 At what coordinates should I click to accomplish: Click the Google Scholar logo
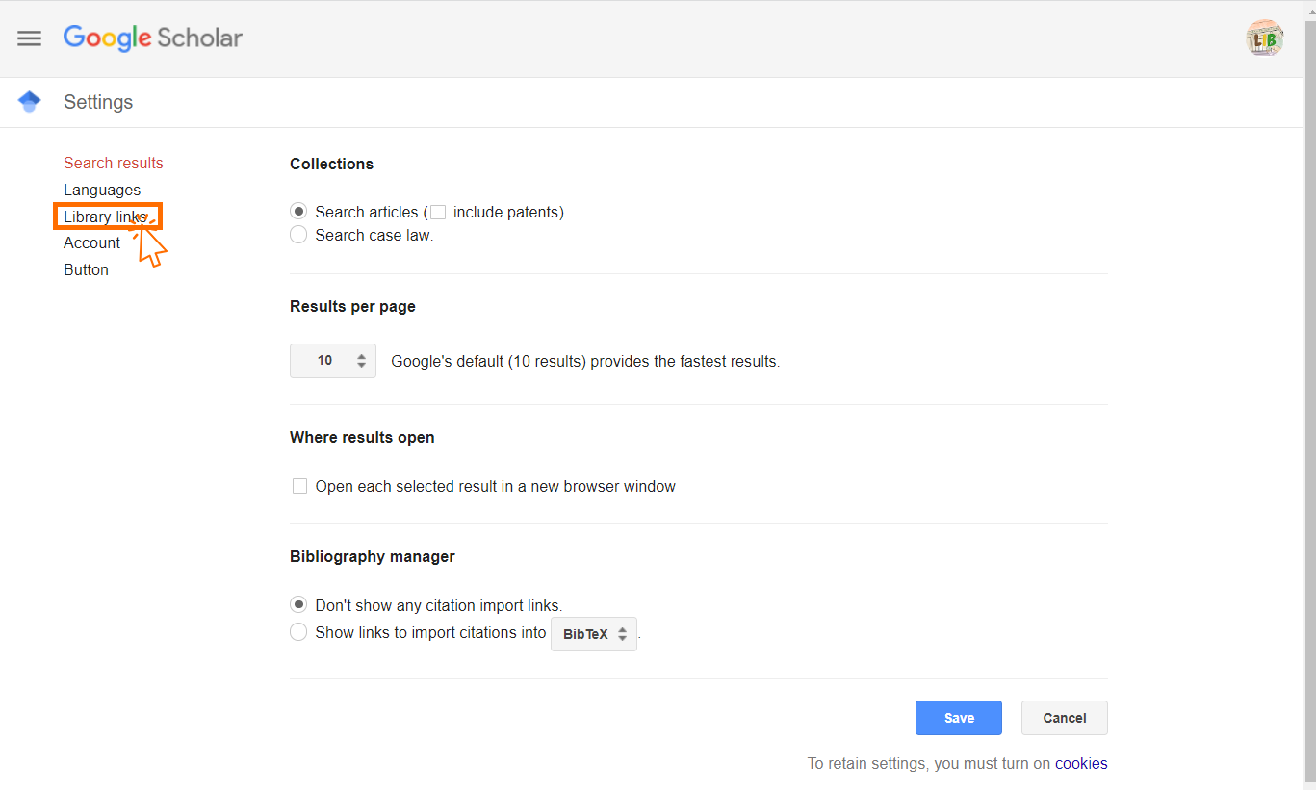(x=153, y=38)
